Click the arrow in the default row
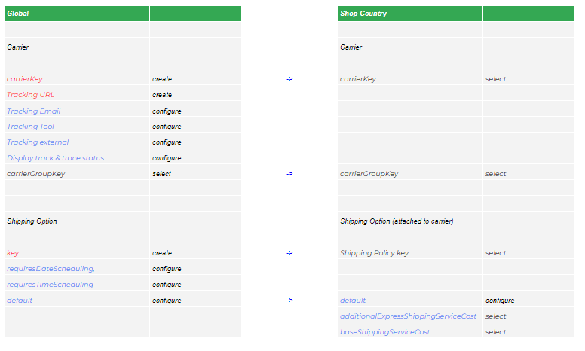Viewport: 585px width, 351px height. 289,301
